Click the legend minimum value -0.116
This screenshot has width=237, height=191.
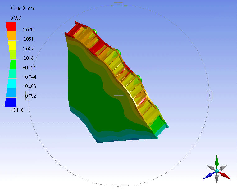click(x=17, y=110)
